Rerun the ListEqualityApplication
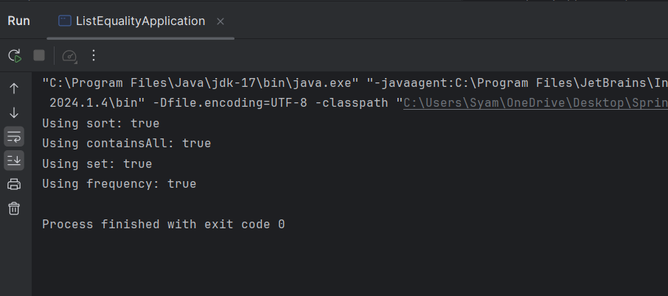Image resolution: width=668 pixels, height=296 pixels. coord(15,55)
